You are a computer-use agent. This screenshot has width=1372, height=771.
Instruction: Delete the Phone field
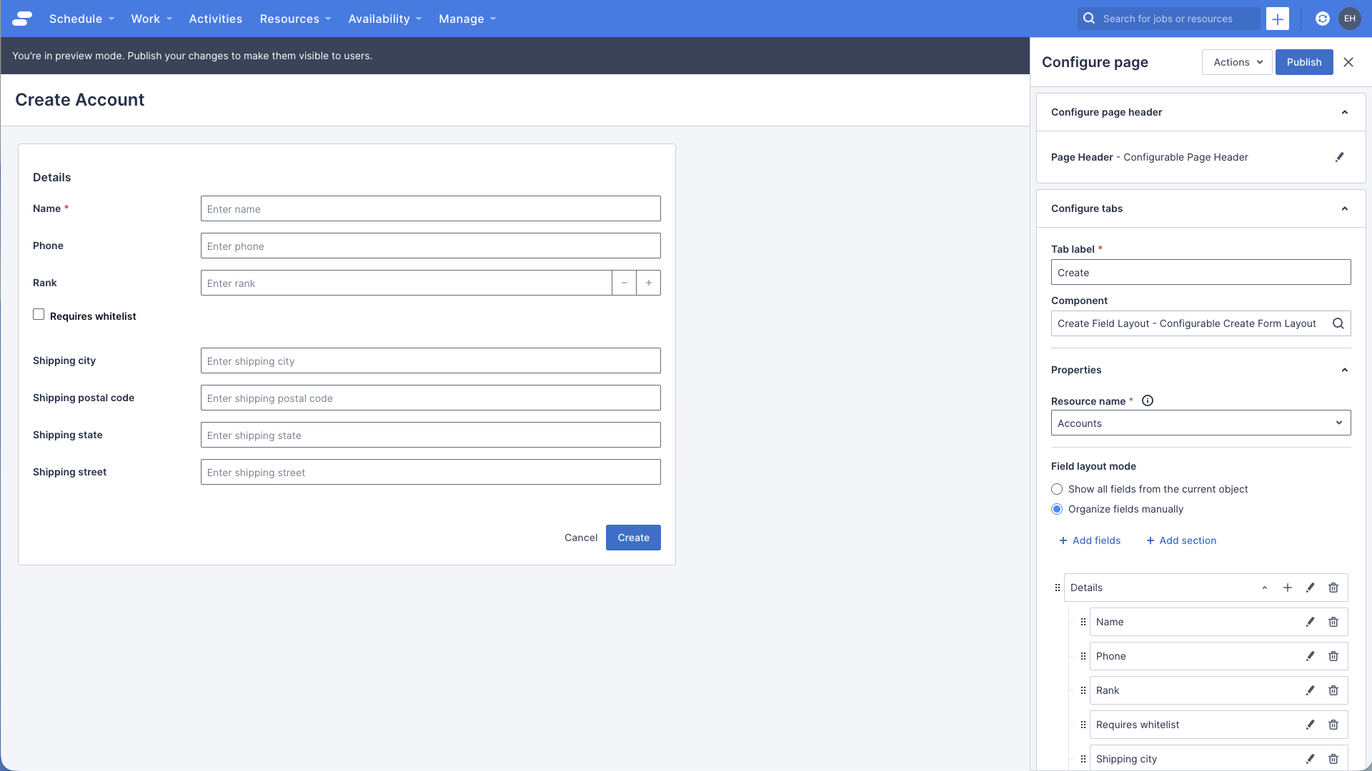(x=1333, y=656)
